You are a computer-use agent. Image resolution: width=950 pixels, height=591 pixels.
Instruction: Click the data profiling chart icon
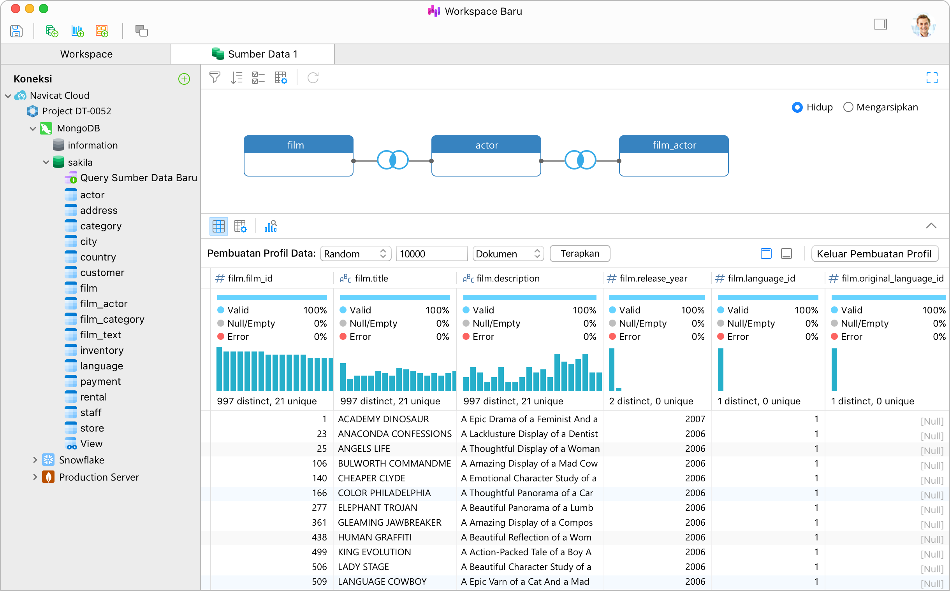tap(271, 226)
